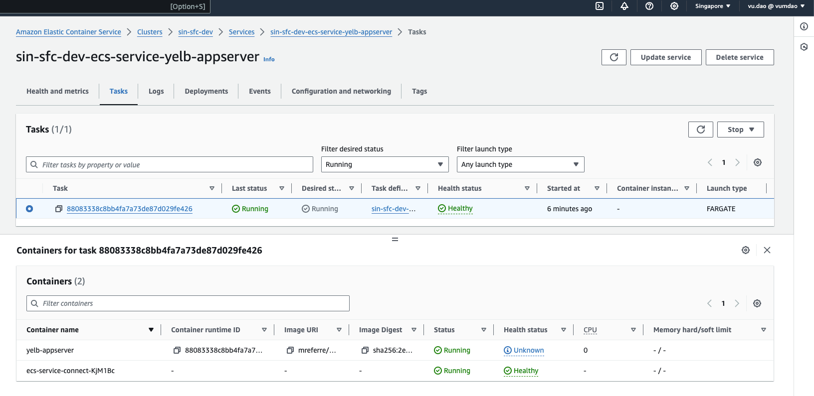
Task: Open Tasks table preferences gear
Action: pyautogui.click(x=758, y=162)
